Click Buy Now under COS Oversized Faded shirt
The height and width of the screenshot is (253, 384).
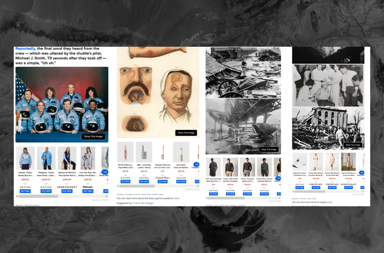[213, 194]
